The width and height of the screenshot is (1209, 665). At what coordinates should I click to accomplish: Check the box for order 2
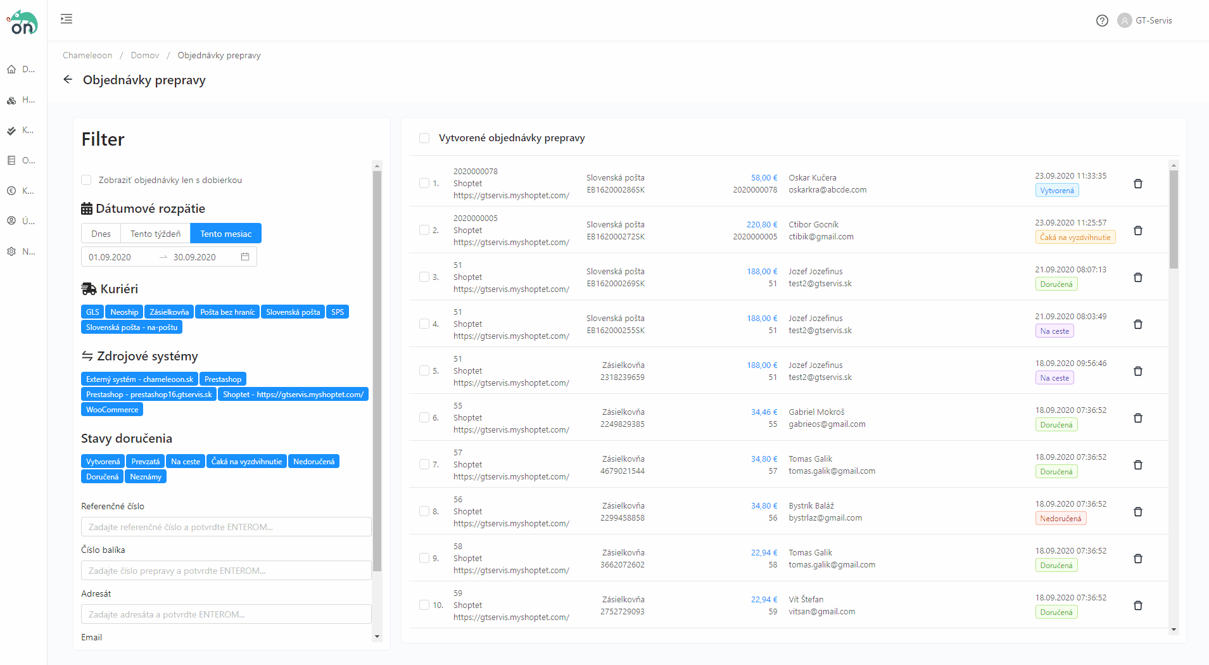424,230
